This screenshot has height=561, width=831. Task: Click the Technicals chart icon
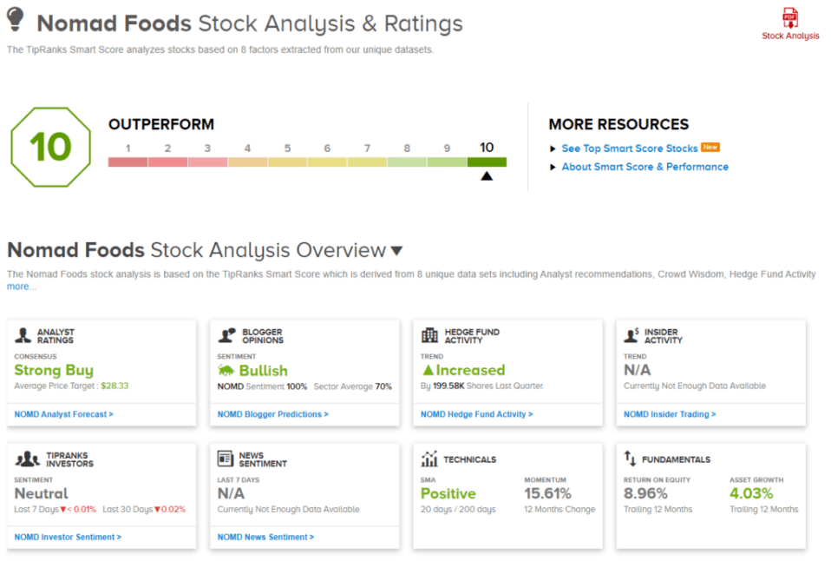click(429, 459)
